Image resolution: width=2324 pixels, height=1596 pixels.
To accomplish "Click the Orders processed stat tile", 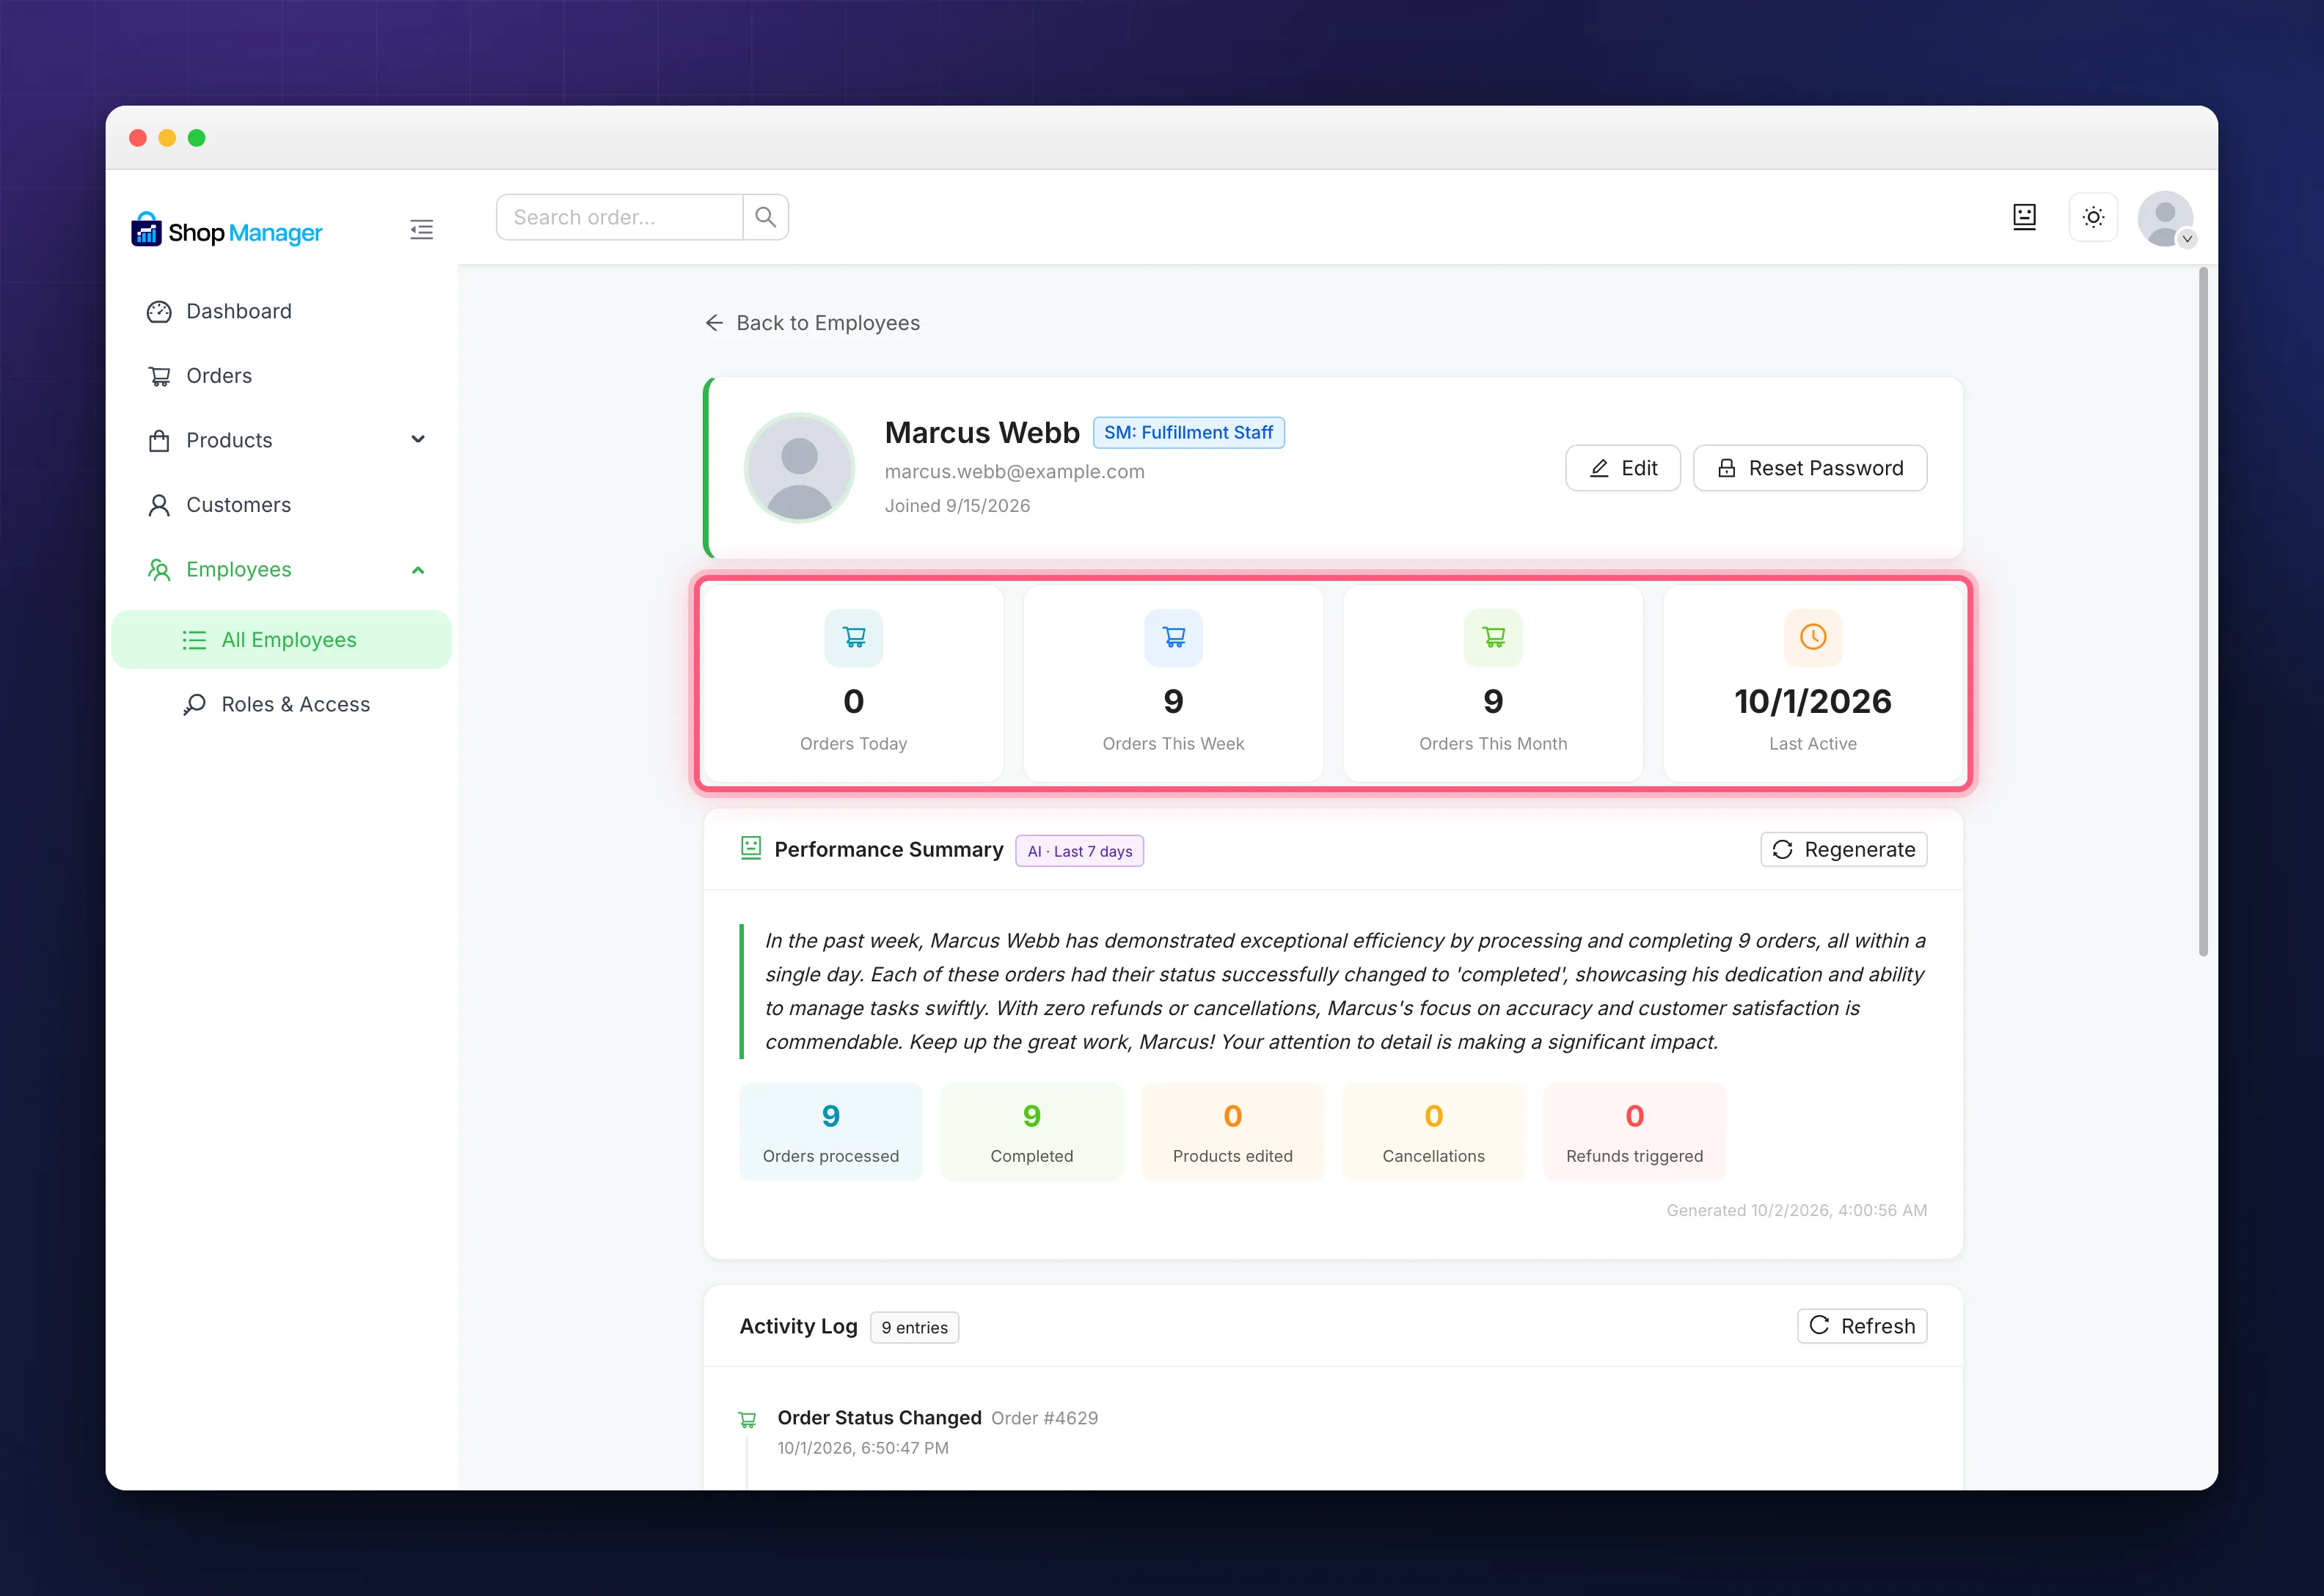I will click(831, 1132).
